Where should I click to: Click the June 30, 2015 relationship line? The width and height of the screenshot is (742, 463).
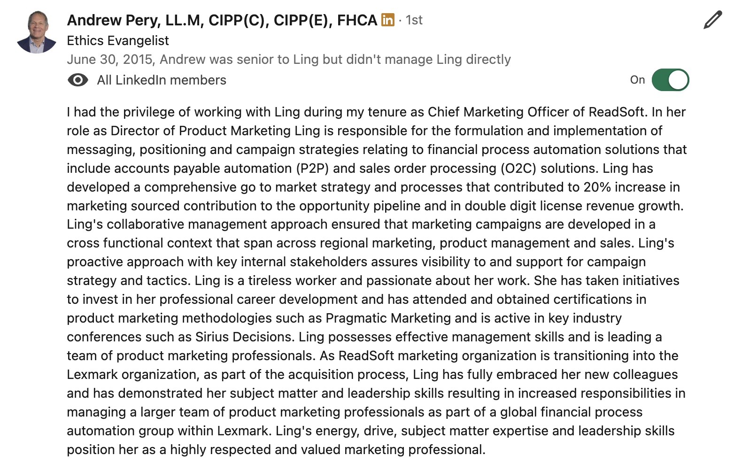288,60
